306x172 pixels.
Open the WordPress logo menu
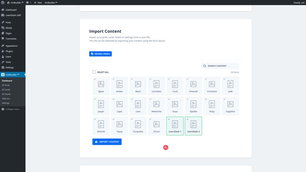tap(3, 2)
